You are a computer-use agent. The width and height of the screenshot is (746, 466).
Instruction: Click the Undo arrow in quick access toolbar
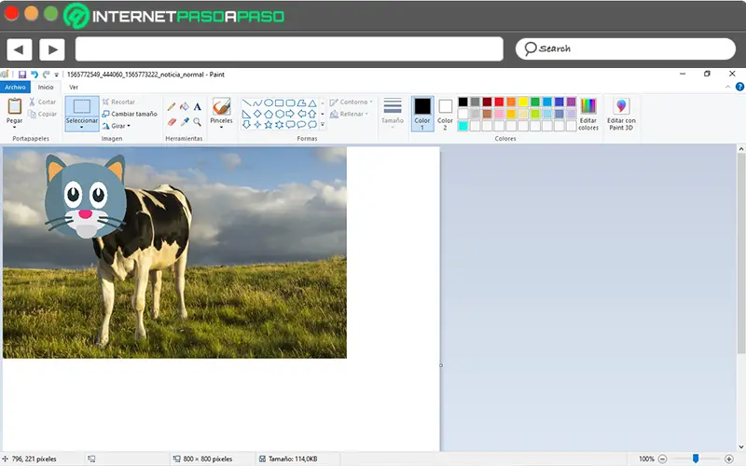35,75
